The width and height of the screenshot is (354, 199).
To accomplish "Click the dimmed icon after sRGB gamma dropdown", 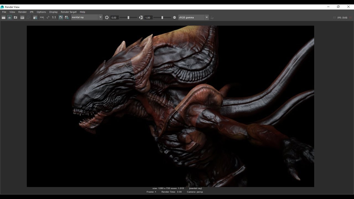I will tap(212, 17).
